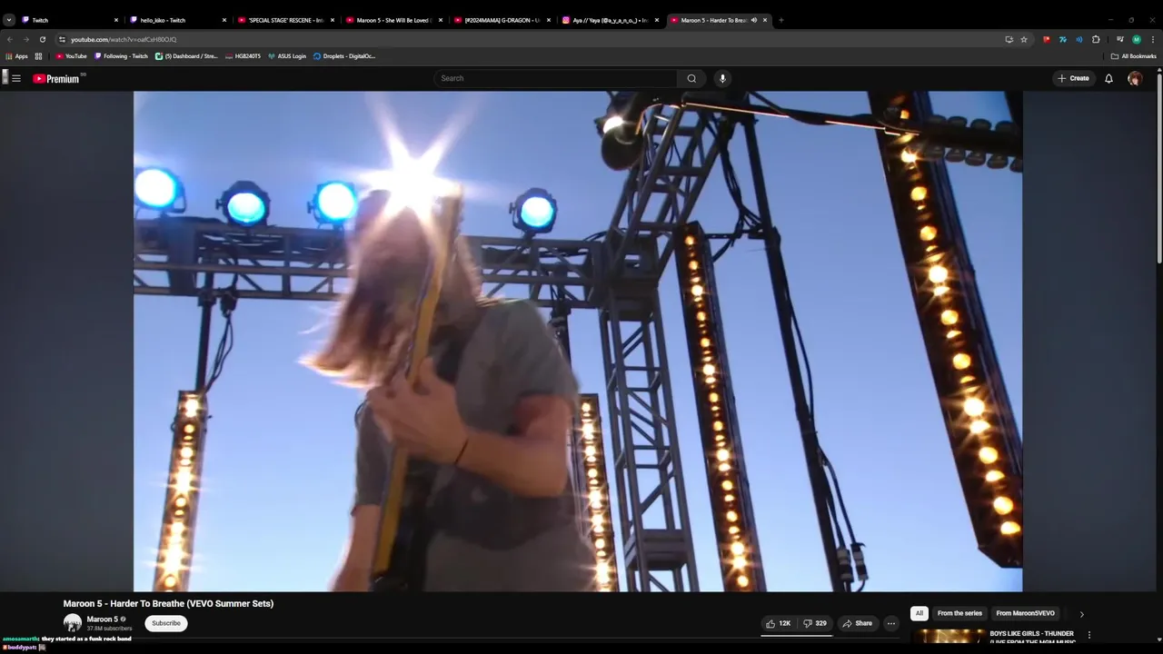
Task: Click video title Harder To Breathe text
Action: point(168,603)
